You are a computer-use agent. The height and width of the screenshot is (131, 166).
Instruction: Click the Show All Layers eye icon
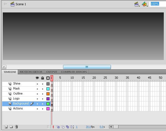point(37,78)
